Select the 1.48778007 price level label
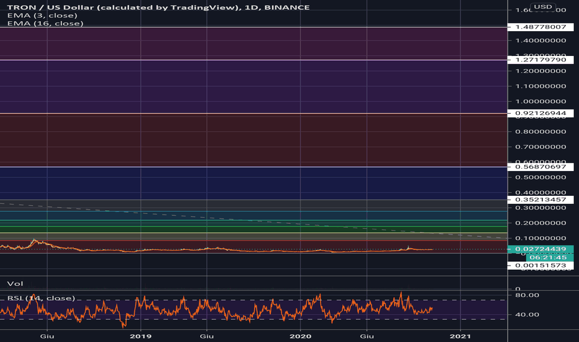The height and width of the screenshot is (342, 579). (x=540, y=27)
